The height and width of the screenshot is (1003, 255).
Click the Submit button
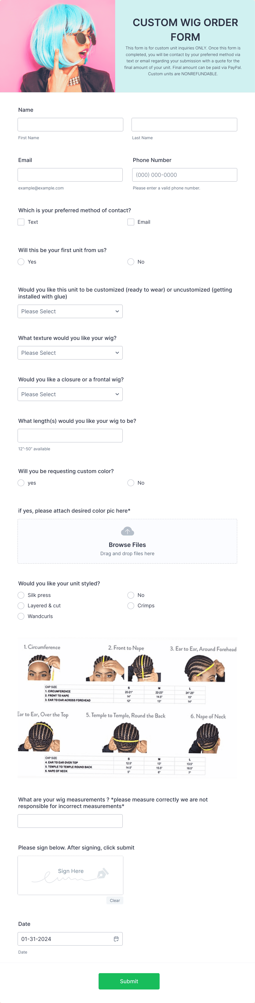coord(129,981)
